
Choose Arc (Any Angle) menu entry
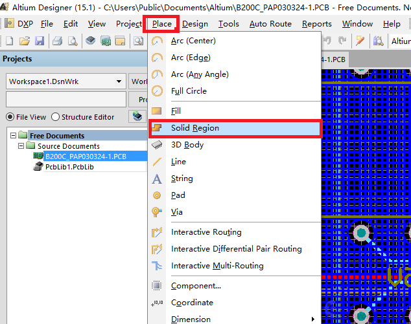pyautogui.click(x=235, y=74)
